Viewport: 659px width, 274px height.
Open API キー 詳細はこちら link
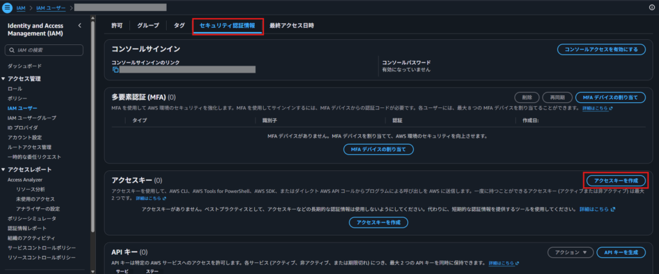coord(503,264)
